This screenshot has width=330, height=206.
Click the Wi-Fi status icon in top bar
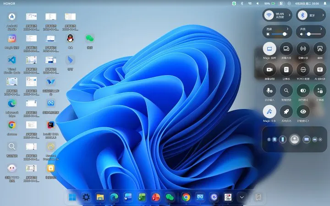pos(250,3)
